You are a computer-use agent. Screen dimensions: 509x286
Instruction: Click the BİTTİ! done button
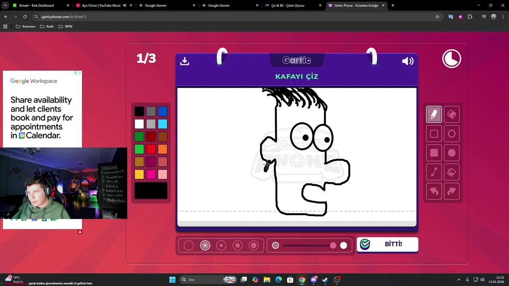pos(387,244)
